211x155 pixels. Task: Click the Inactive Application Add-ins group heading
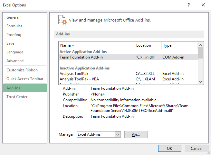[x=85, y=68]
